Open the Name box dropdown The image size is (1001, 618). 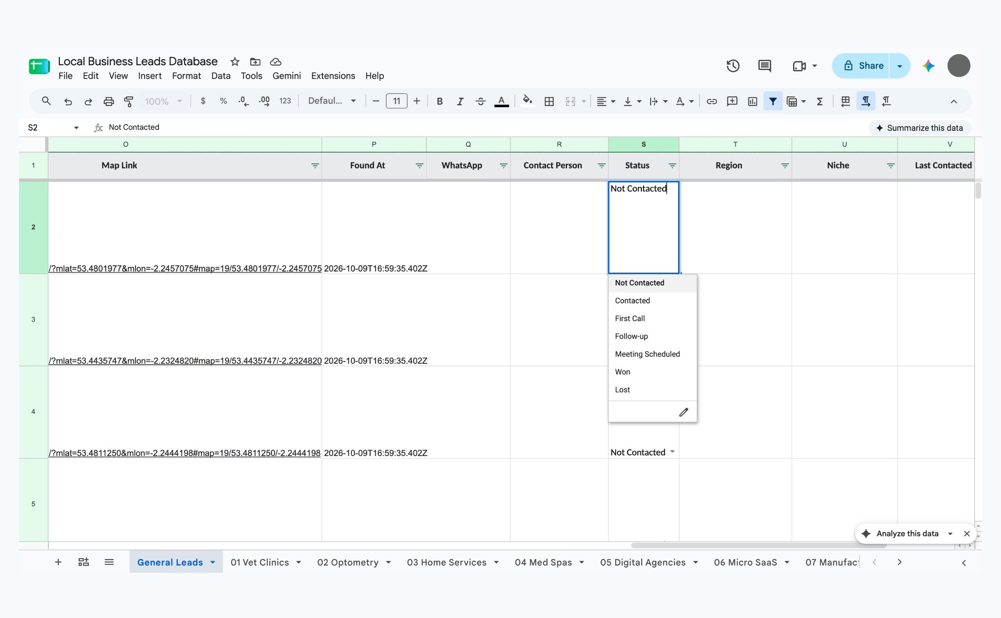[76, 128]
